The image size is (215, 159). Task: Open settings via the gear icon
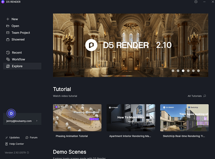pyautogui.click(x=196, y=2)
